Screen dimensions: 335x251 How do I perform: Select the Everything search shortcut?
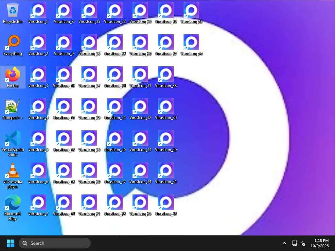pyautogui.click(x=13, y=45)
